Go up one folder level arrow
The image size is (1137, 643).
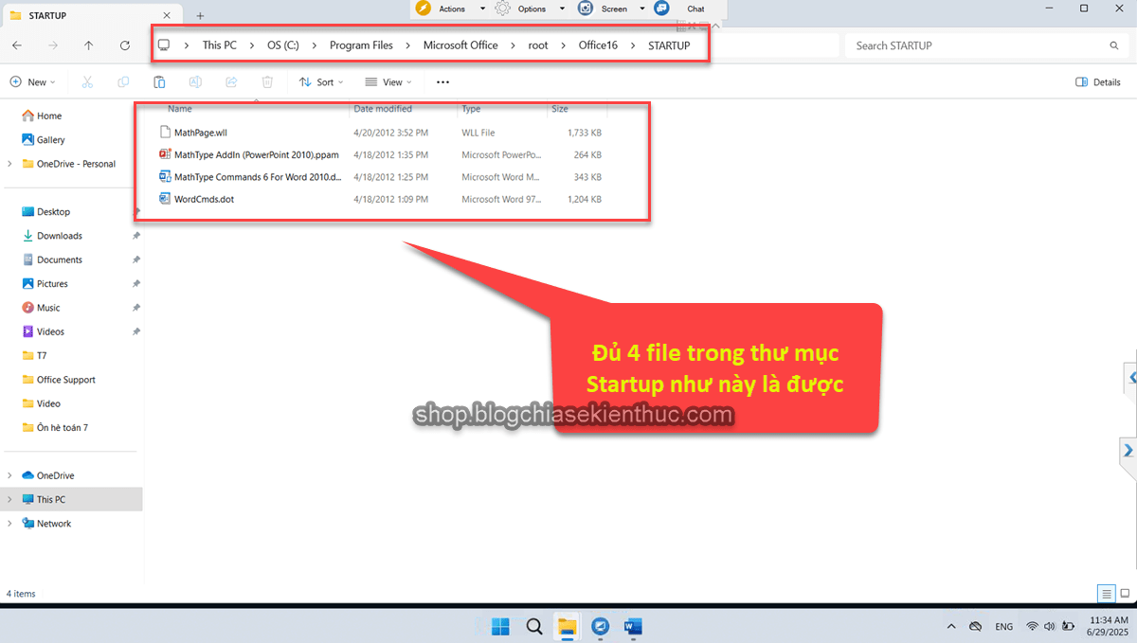pos(88,45)
